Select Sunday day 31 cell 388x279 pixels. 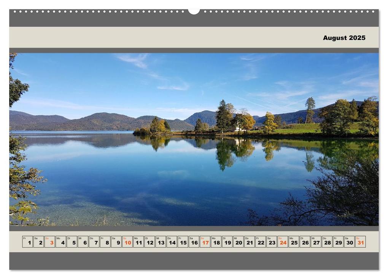pos(361,242)
